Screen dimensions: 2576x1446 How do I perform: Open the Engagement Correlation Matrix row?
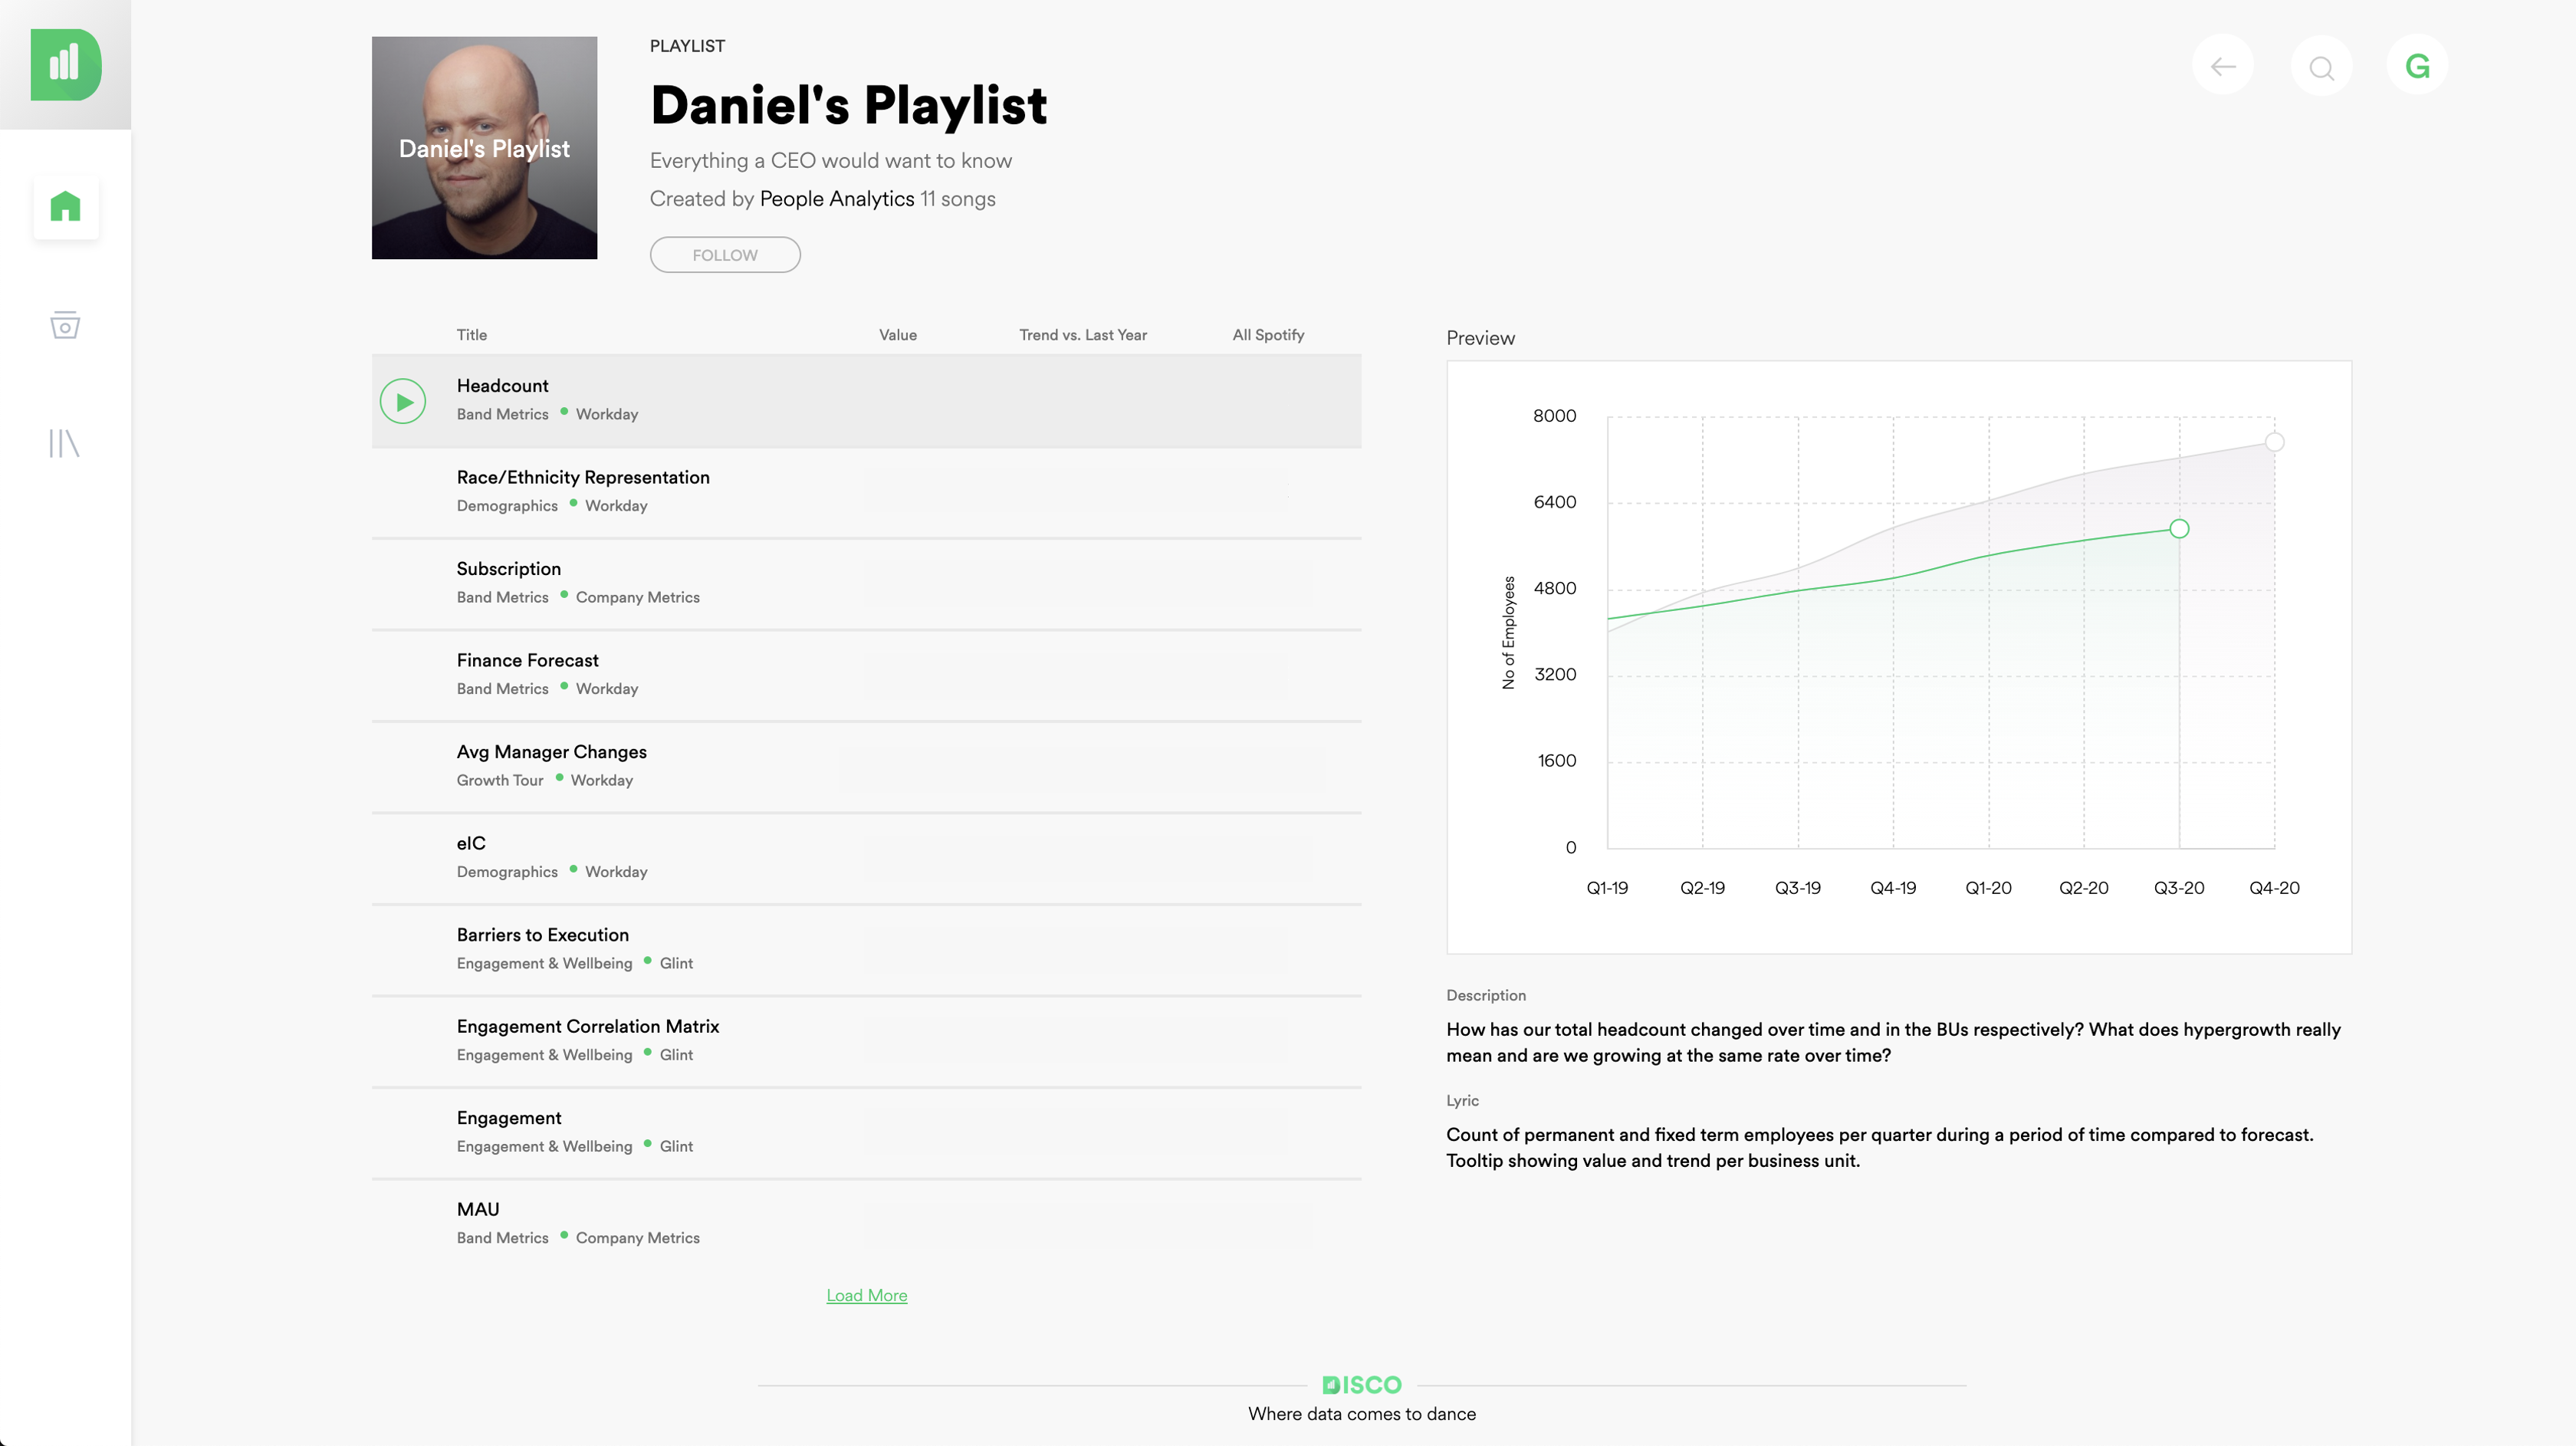click(x=866, y=1041)
